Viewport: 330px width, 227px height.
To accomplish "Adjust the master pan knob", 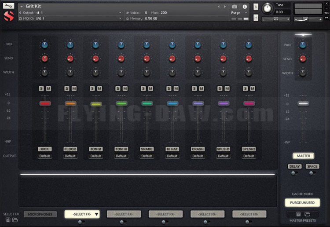I will (x=303, y=45).
